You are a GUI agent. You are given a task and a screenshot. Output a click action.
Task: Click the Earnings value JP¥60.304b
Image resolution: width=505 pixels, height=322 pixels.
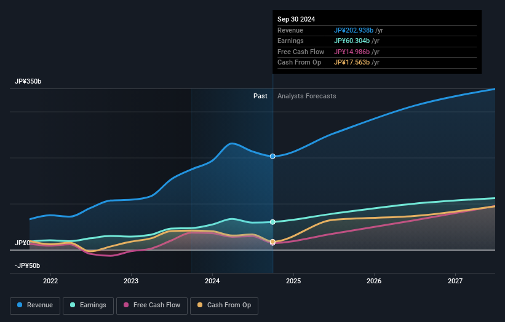point(352,41)
